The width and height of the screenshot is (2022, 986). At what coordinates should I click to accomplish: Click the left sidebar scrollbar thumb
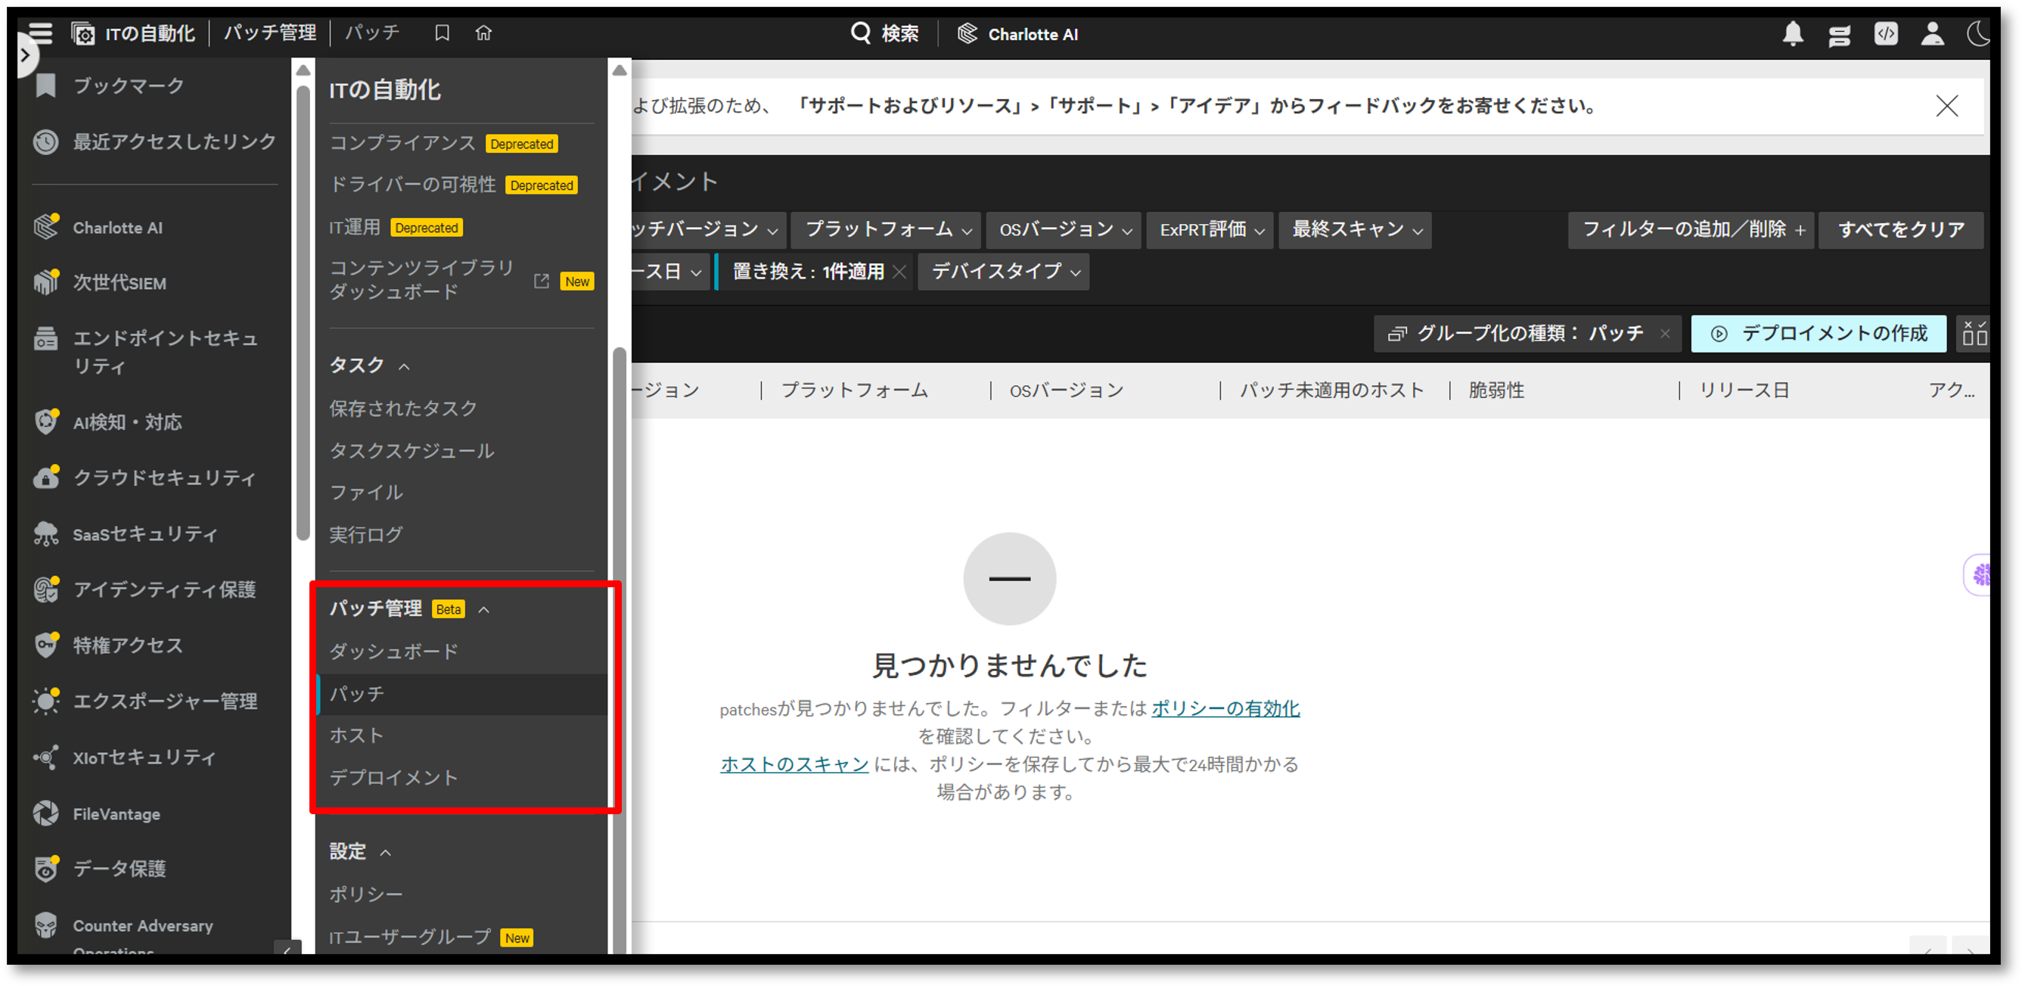click(x=303, y=314)
